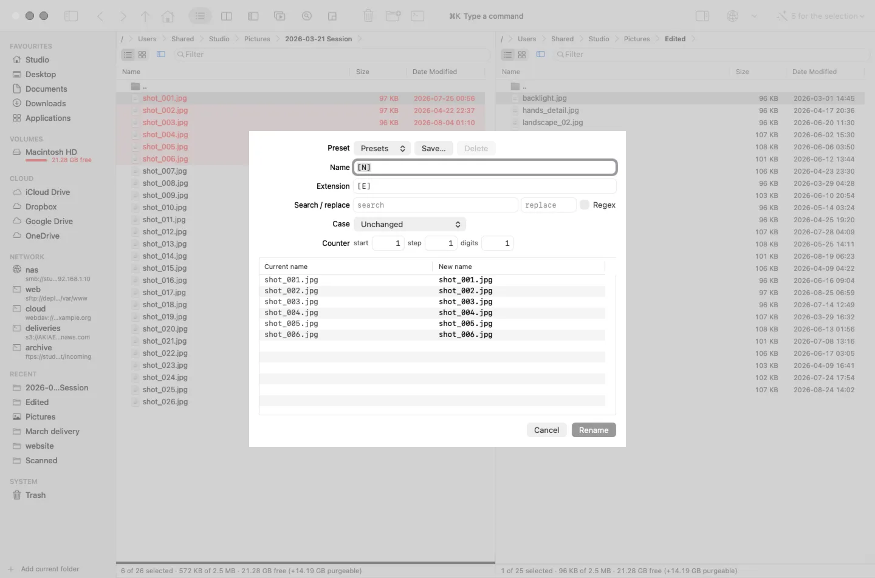Open the terminal icon in the toolbar
This screenshot has width=875, height=578.
417,16
